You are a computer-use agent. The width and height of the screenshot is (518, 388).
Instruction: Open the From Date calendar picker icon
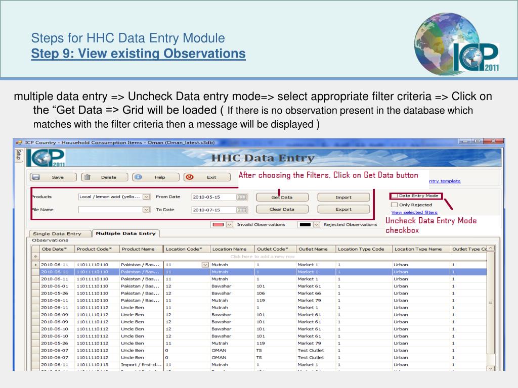pyautogui.click(x=242, y=197)
